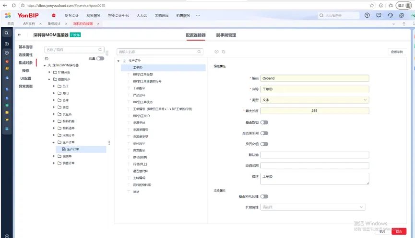Open the 税务服务 top menu
415x238 pixels.
[94, 16]
